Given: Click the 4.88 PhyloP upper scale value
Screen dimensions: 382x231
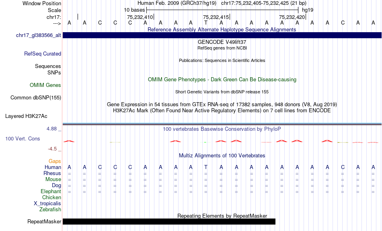Looking at the screenshot, I should coord(51,129).
